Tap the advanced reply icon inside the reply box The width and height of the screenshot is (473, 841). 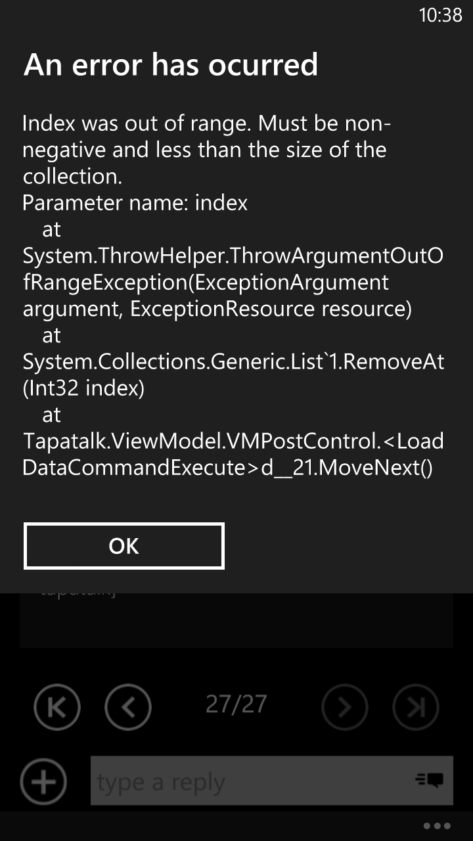(x=430, y=780)
